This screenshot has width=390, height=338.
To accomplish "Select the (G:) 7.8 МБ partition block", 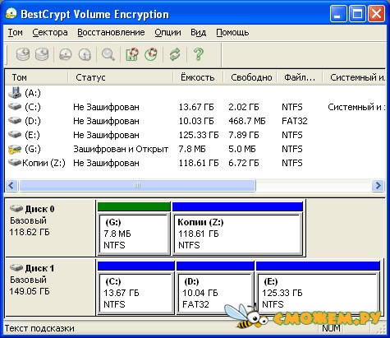I will point(134,234).
